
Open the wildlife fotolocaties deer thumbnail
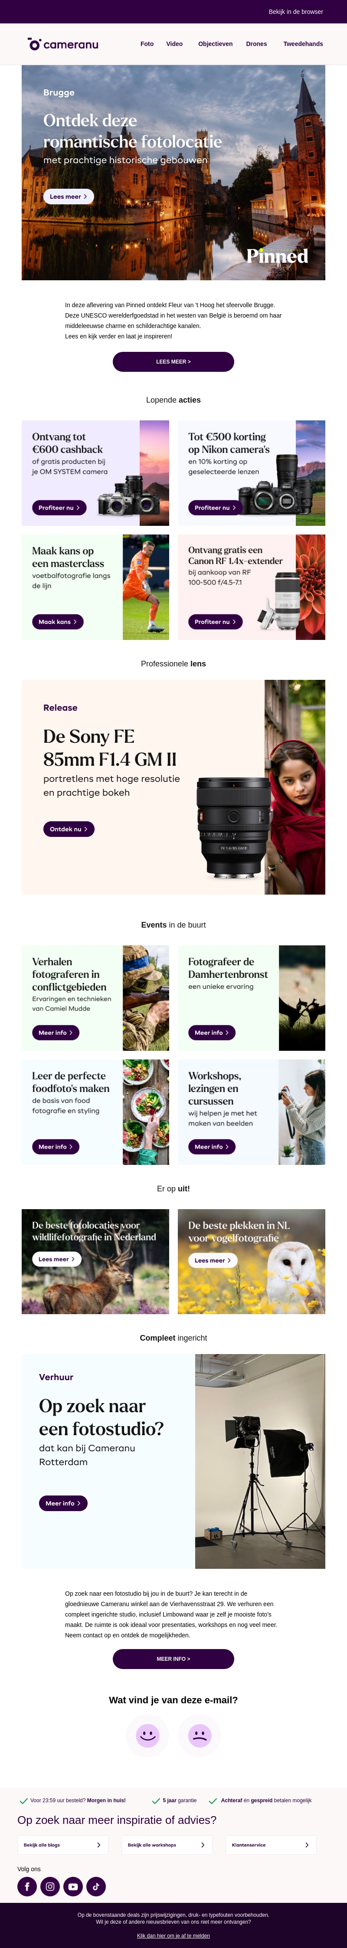[x=95, y=1261]
